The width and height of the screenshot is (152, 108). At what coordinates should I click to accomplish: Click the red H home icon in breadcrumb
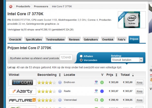click(11, 7)
